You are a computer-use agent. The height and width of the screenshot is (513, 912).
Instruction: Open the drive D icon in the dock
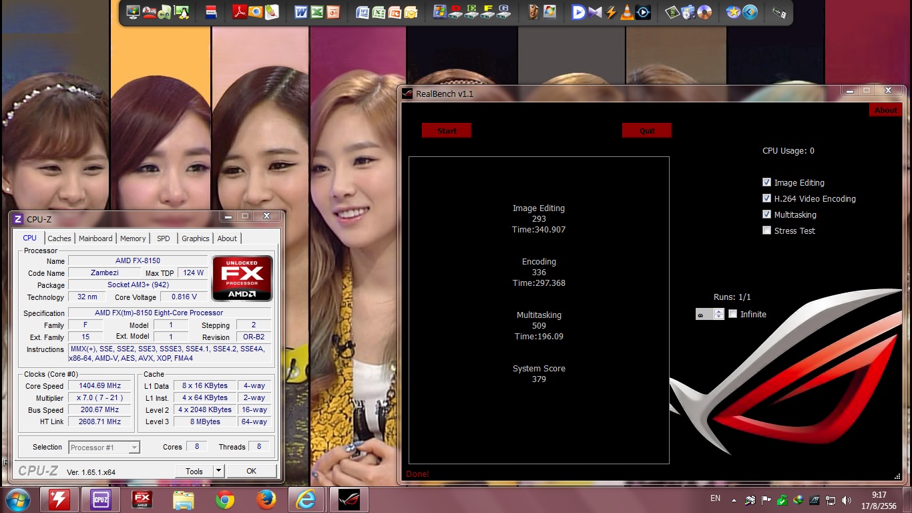456,12
